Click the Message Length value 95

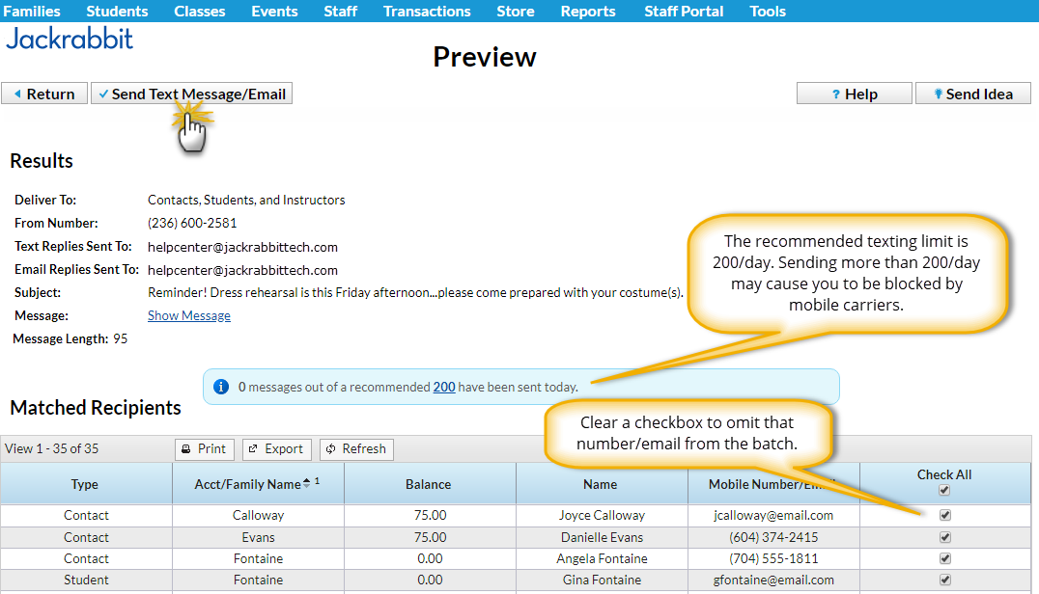click(x=120, y=338)
